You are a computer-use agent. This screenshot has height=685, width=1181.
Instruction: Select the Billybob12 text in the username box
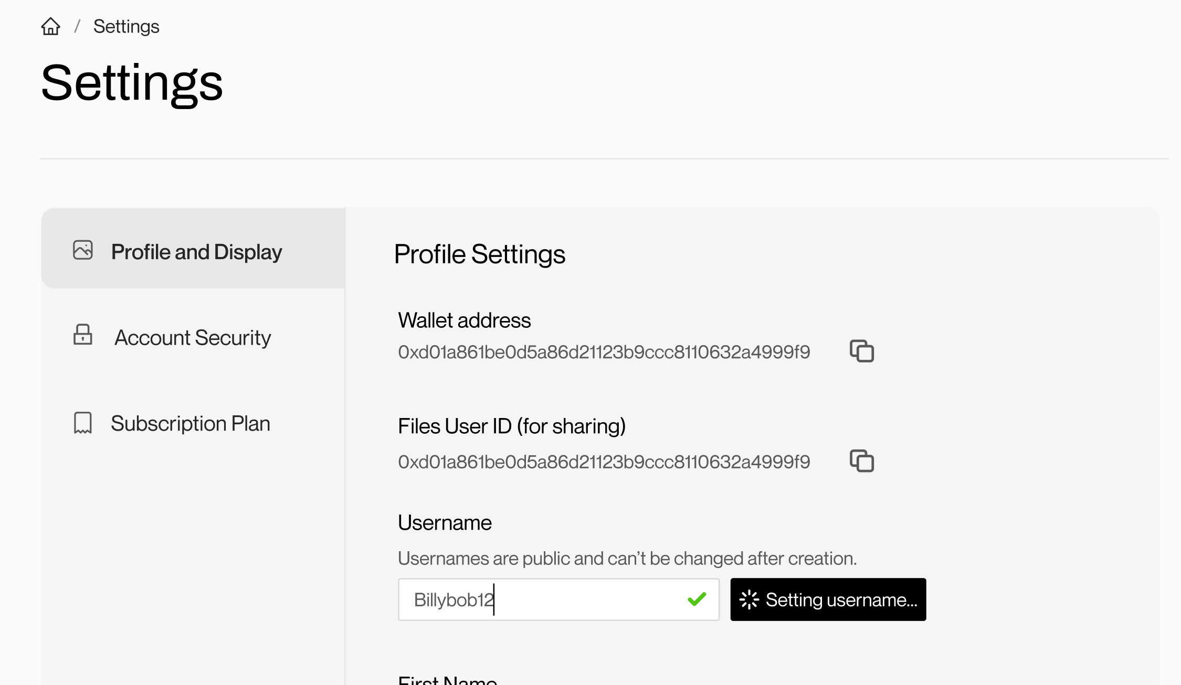click(454, 599)
